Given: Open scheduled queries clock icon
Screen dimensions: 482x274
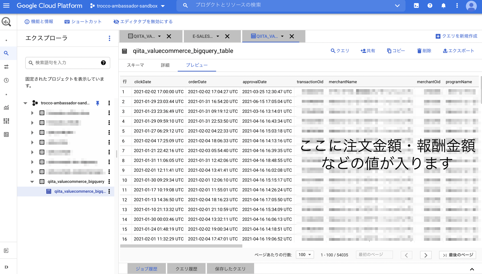Looking at the screenshot, I should pos(6,80).
